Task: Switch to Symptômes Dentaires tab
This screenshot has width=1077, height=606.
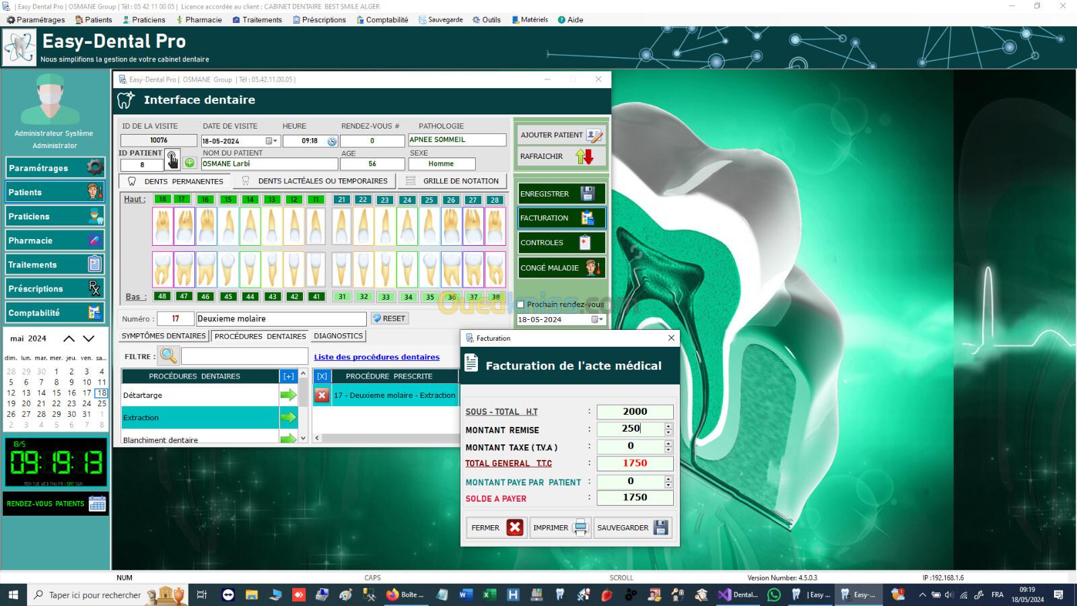Action: point(164,336)
